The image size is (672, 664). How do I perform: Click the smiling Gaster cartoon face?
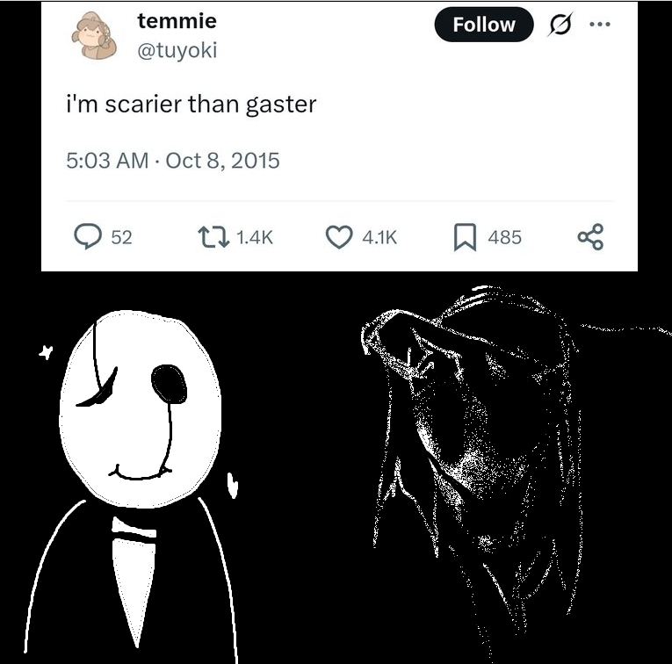[141, 409]
